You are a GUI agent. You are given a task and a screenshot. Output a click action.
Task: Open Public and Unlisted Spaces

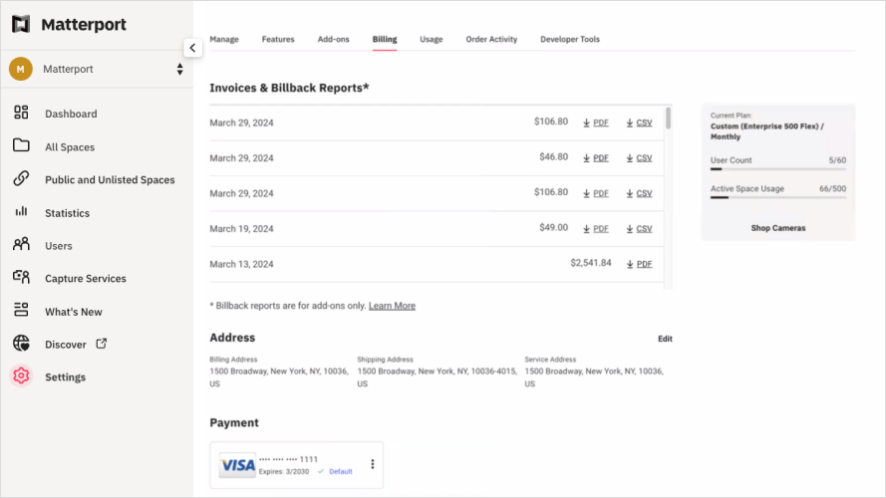click(x=111, y=179)
